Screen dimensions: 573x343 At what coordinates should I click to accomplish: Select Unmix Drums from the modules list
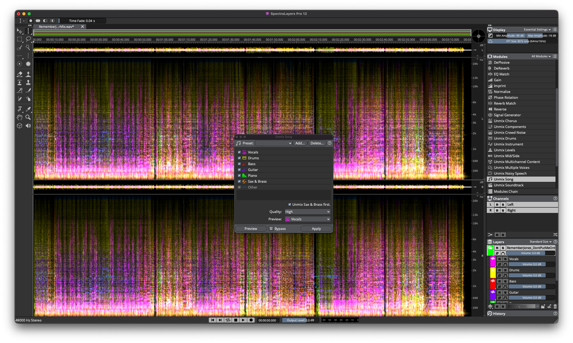pyautogui.click(x=505, y=139)
